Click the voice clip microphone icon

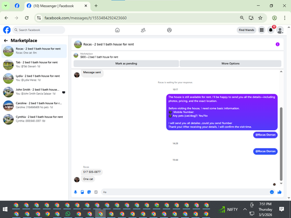pyautogui.click(x=76, y=192)
